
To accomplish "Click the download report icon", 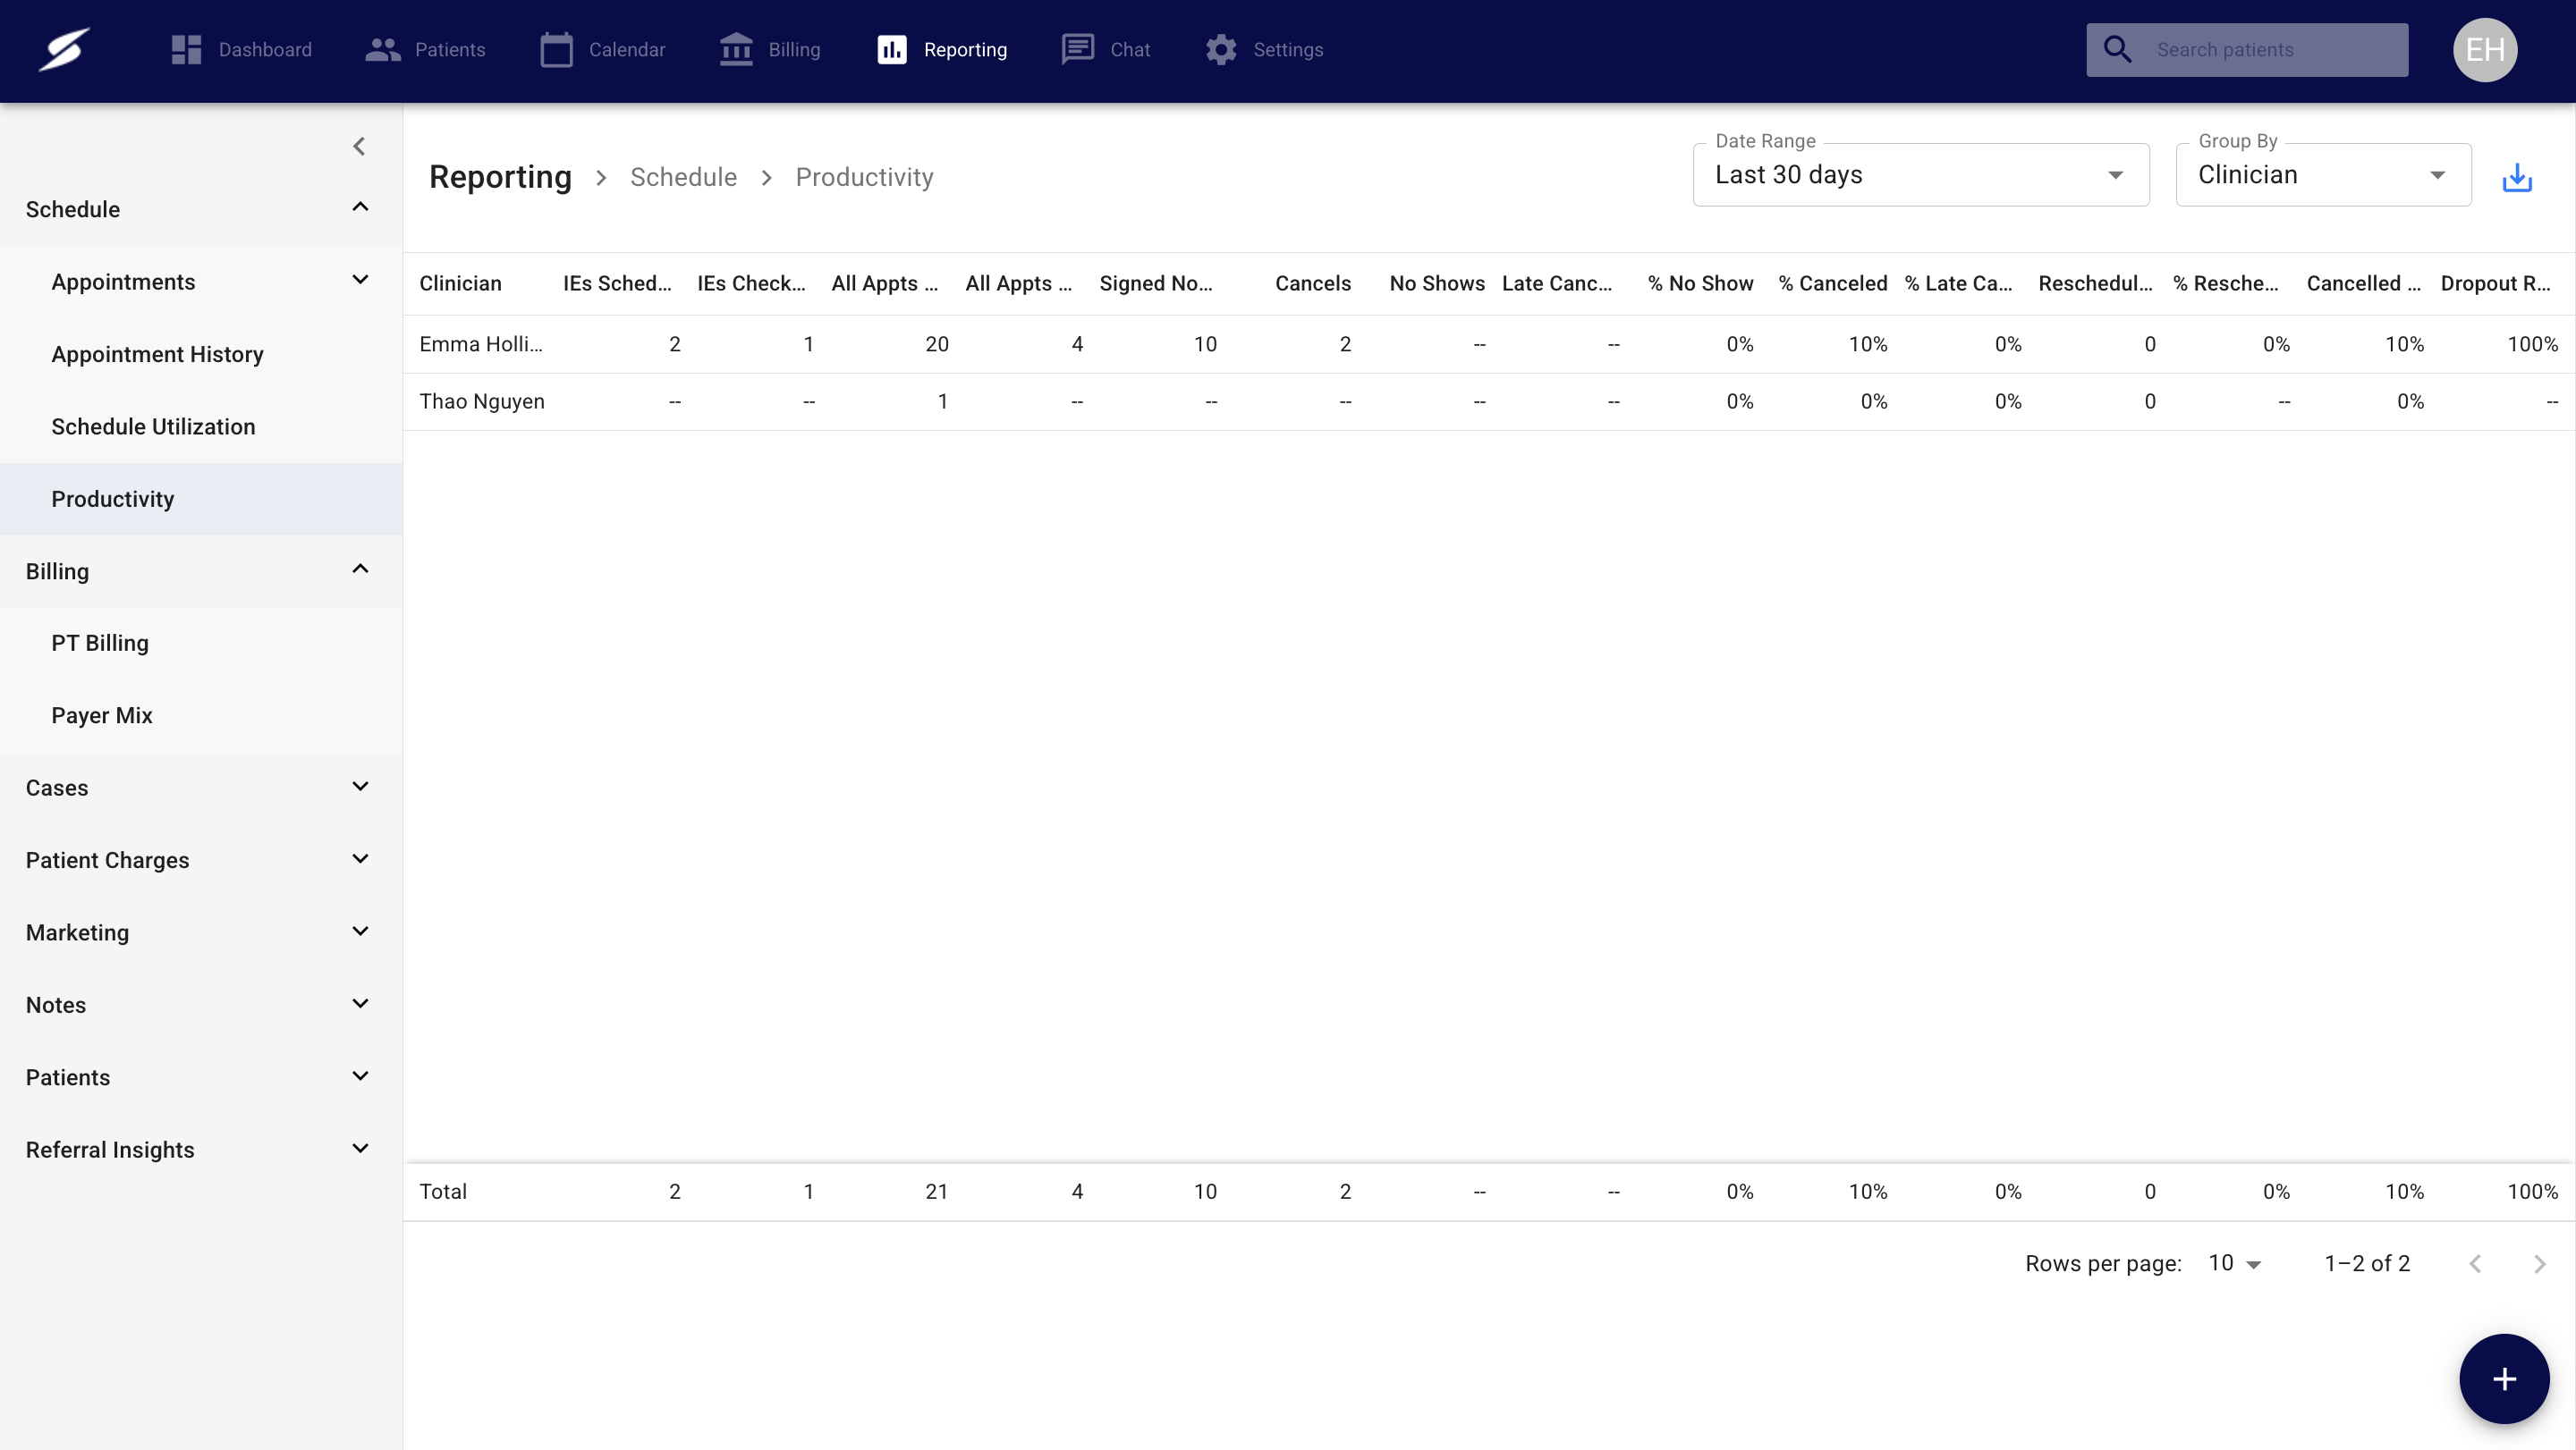I will [x=2516, y=178].
